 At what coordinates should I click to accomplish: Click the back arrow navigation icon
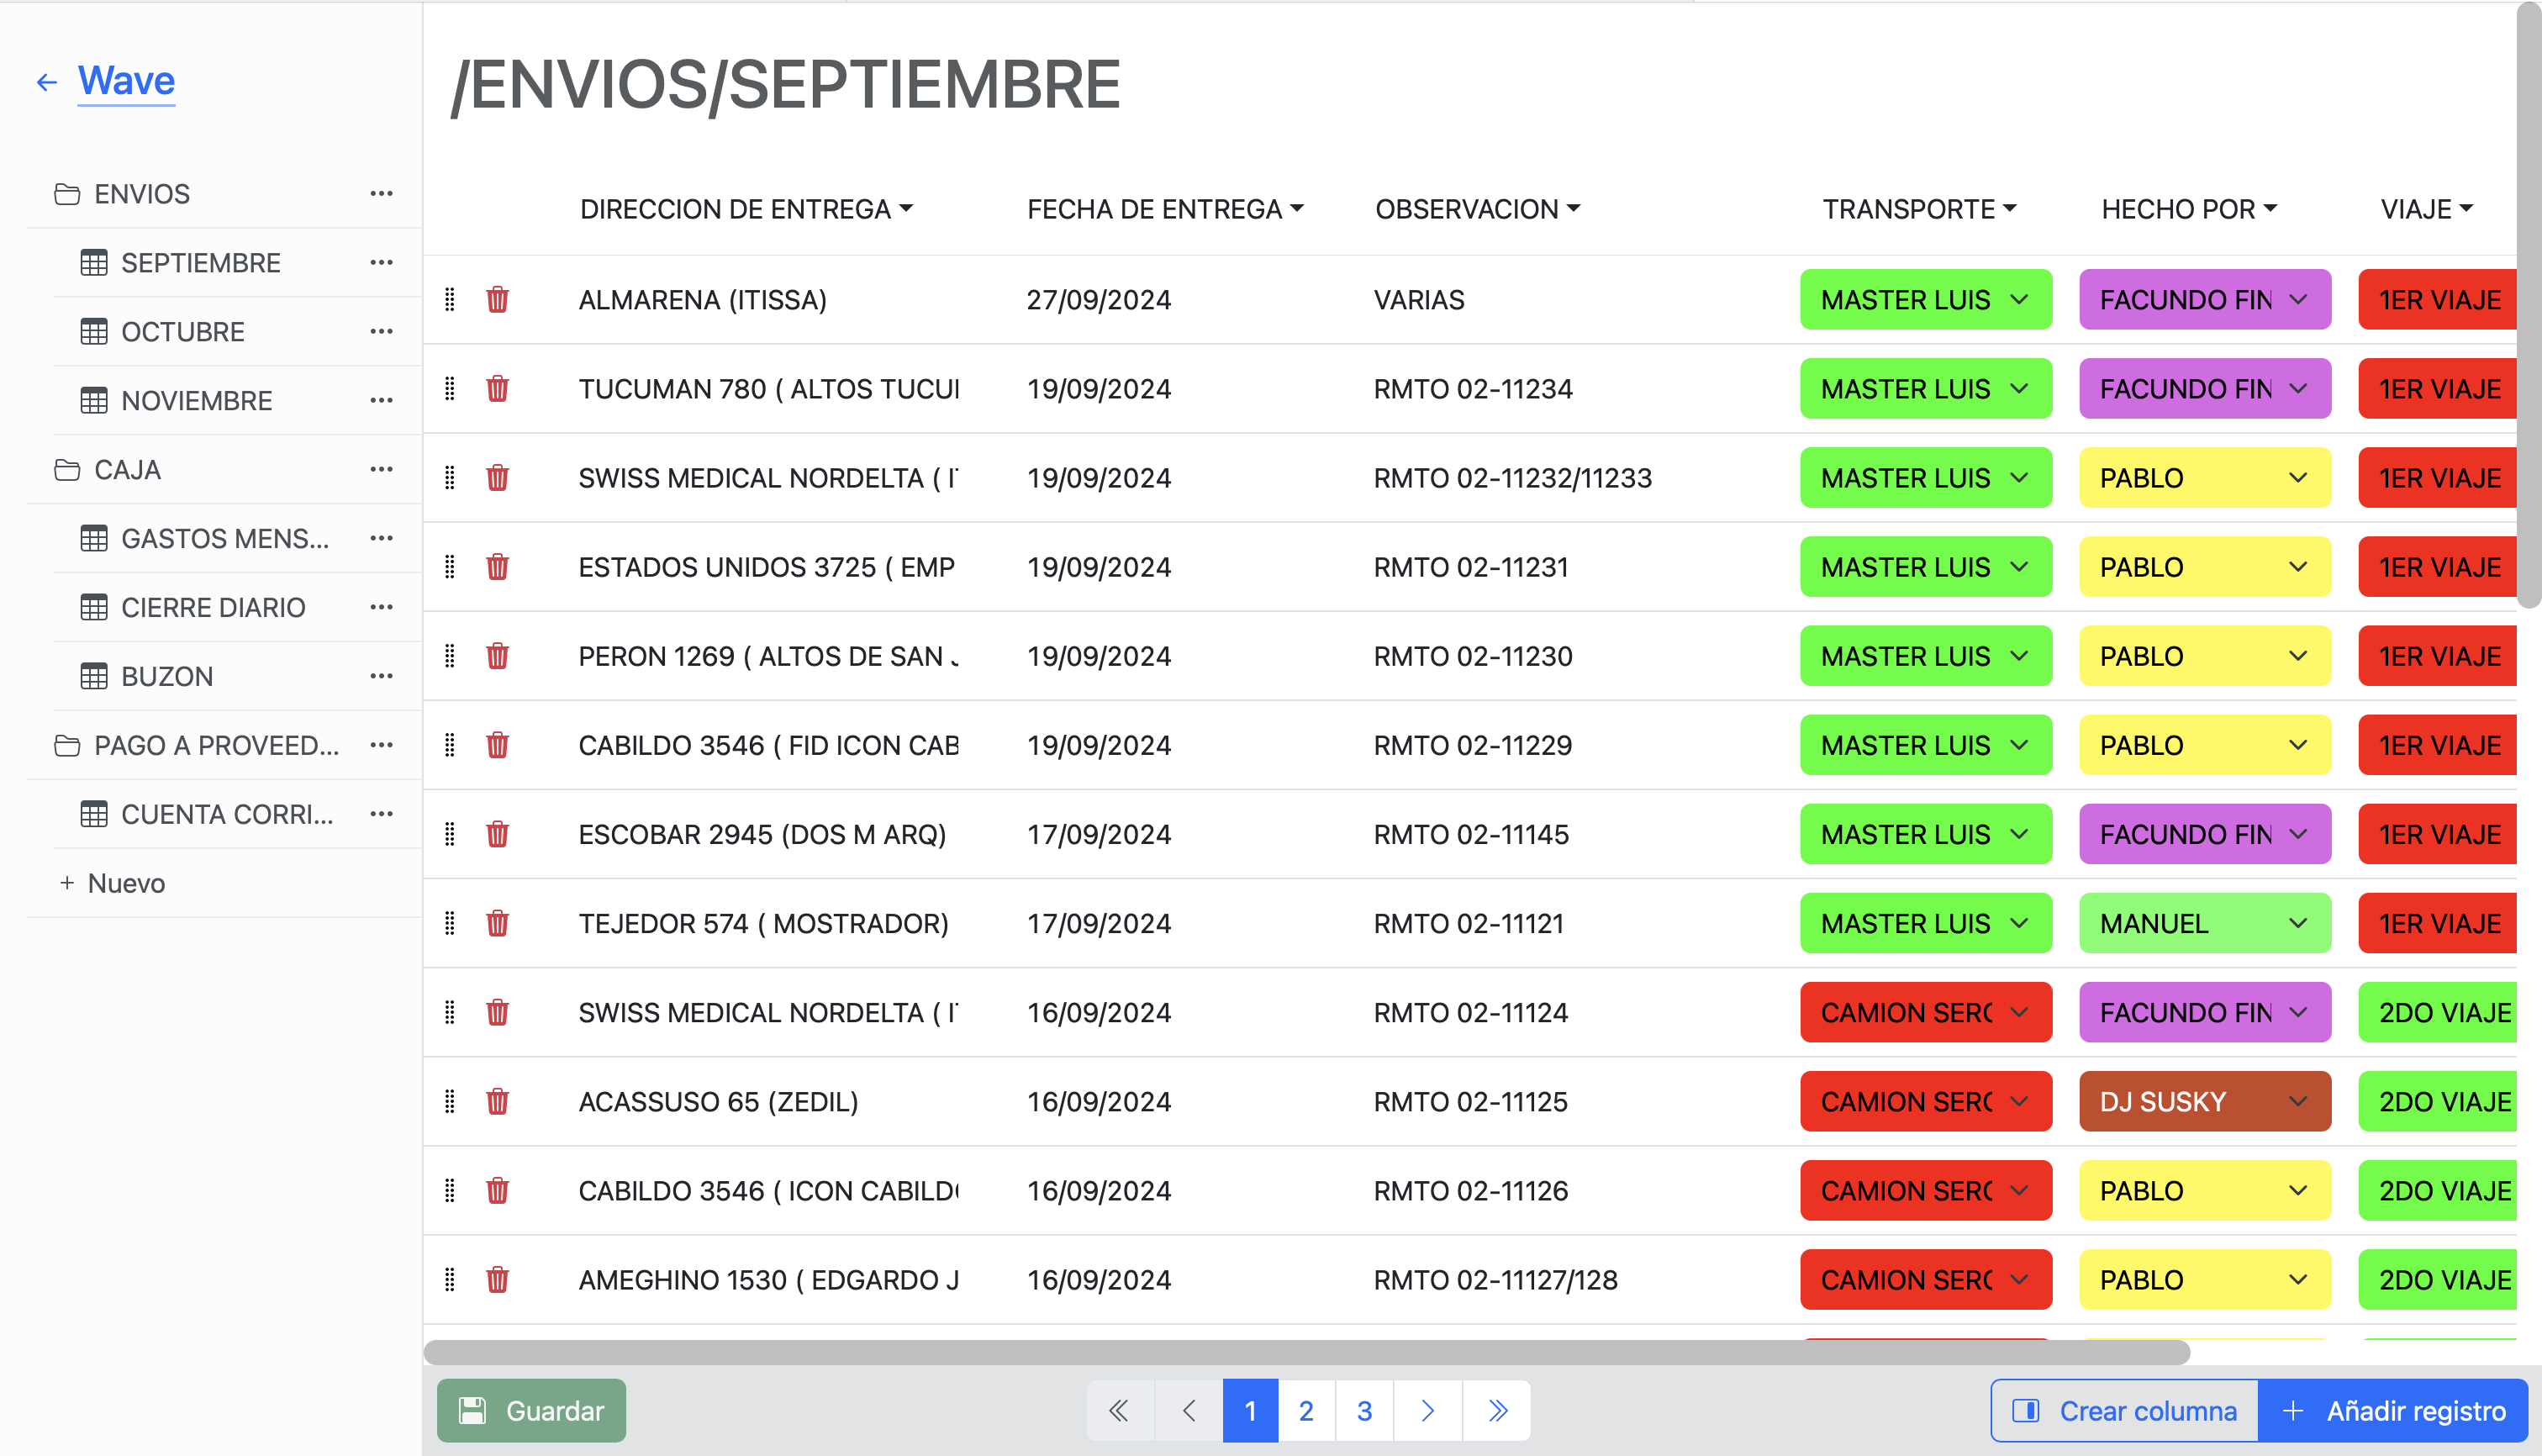[x=47, y=81]
